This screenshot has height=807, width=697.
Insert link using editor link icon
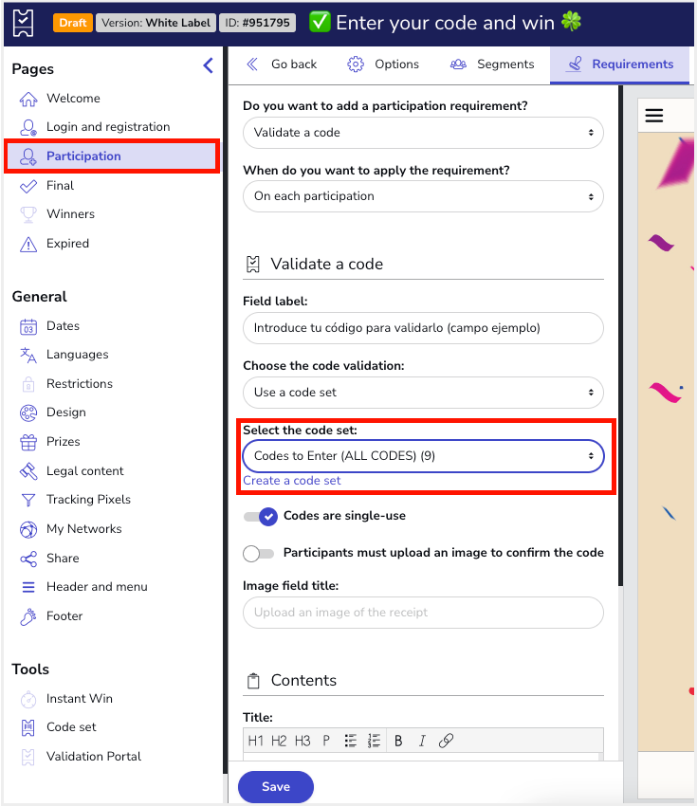click(x=447, y=741)
